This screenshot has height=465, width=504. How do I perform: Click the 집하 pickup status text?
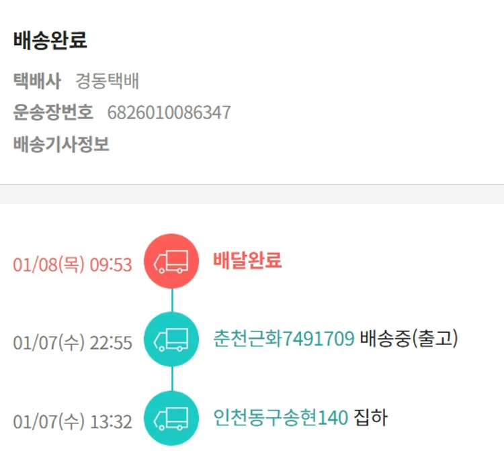tap(371, 418)
